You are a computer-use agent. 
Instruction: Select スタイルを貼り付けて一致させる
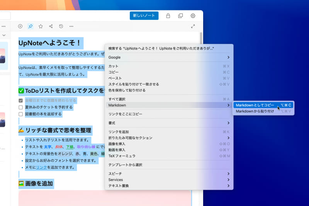pyautogui.click(x=169, y=84)
